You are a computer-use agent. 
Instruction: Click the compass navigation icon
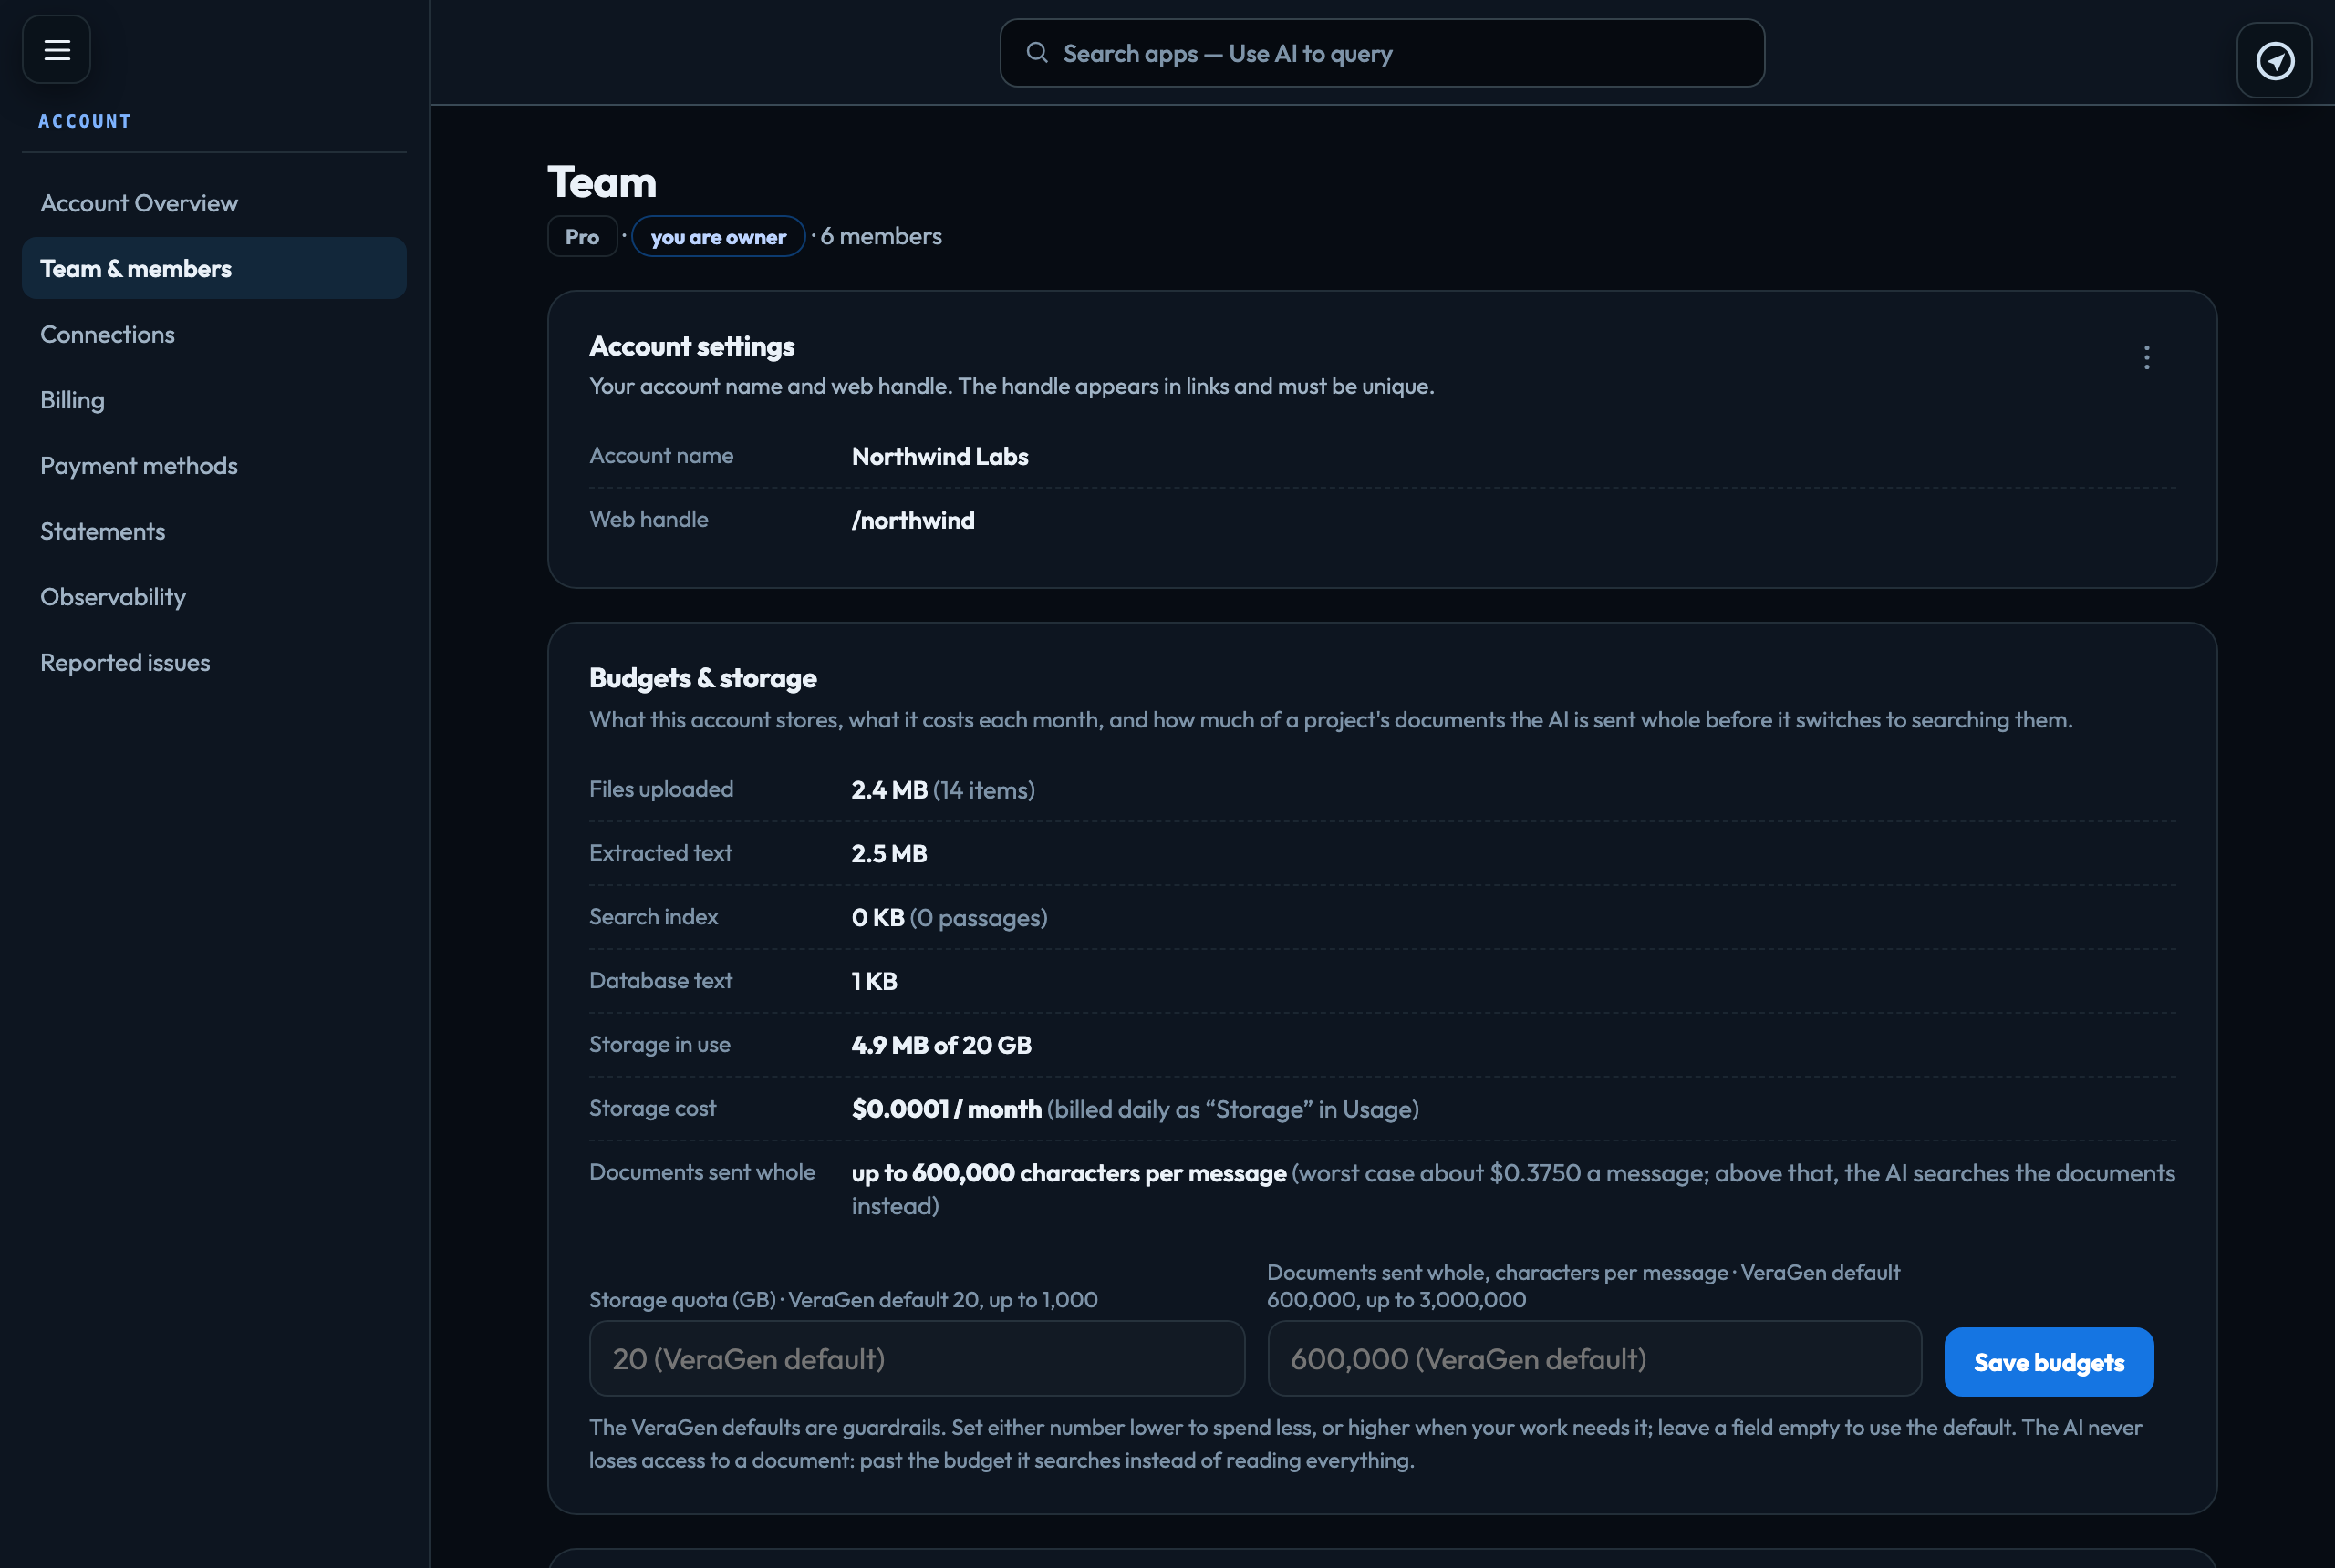(2274, 61)
